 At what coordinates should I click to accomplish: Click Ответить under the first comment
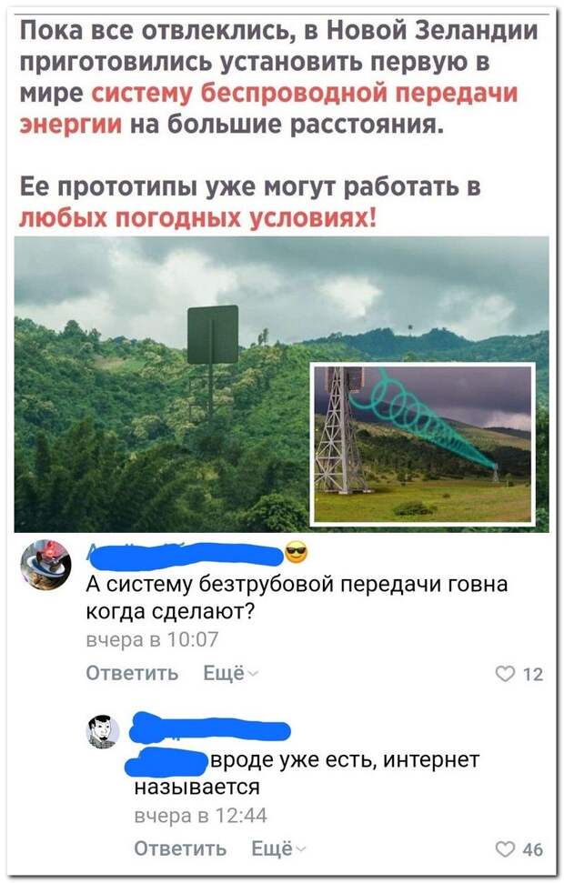tap(133, 674)
